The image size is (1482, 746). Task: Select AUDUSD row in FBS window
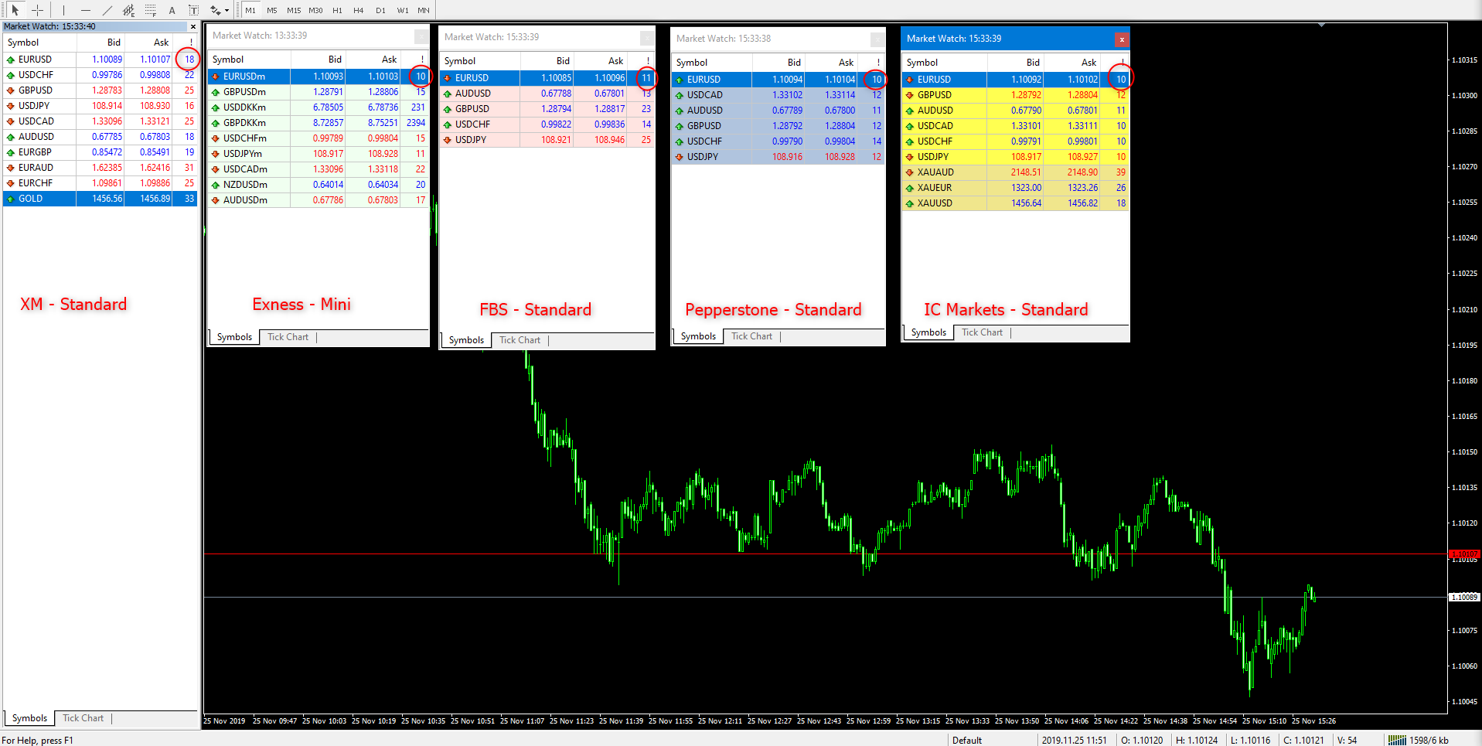547,94
